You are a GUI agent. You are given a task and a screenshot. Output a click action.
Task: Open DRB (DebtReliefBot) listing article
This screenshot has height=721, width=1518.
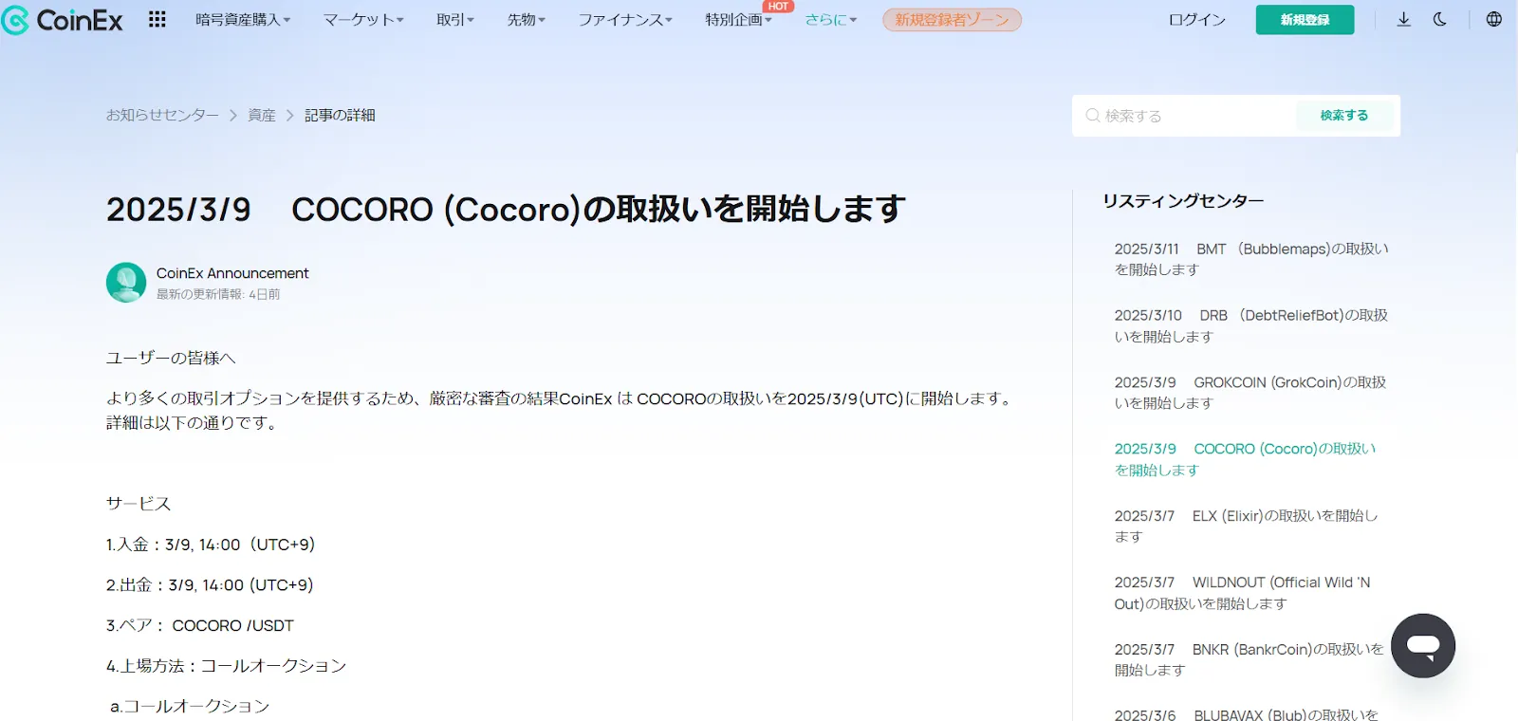pos(1251,325)
